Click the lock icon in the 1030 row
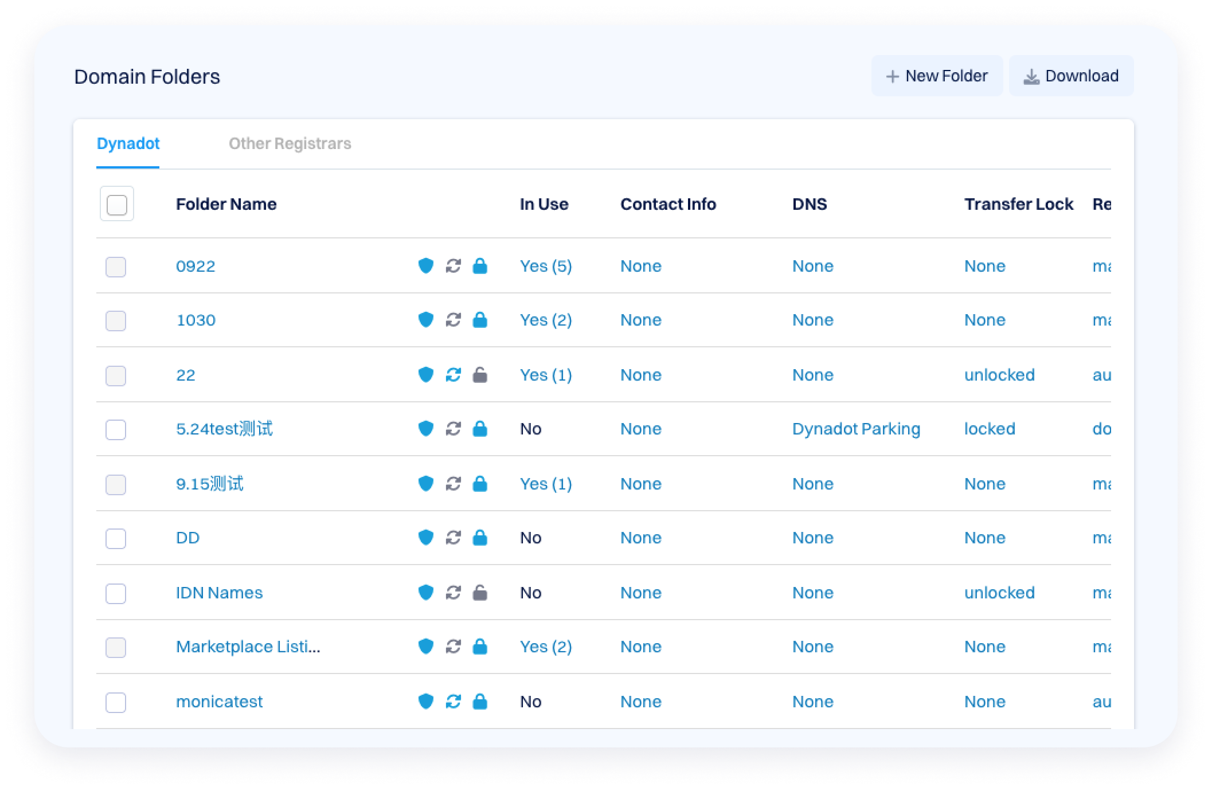 [480, 320]
